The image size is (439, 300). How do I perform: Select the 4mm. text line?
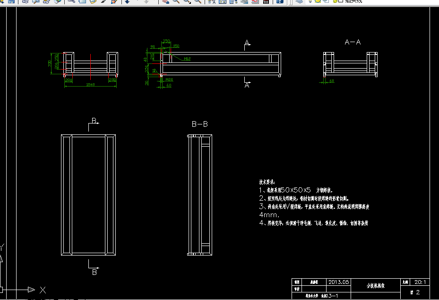pyautogui.click(x=269, y=215)
